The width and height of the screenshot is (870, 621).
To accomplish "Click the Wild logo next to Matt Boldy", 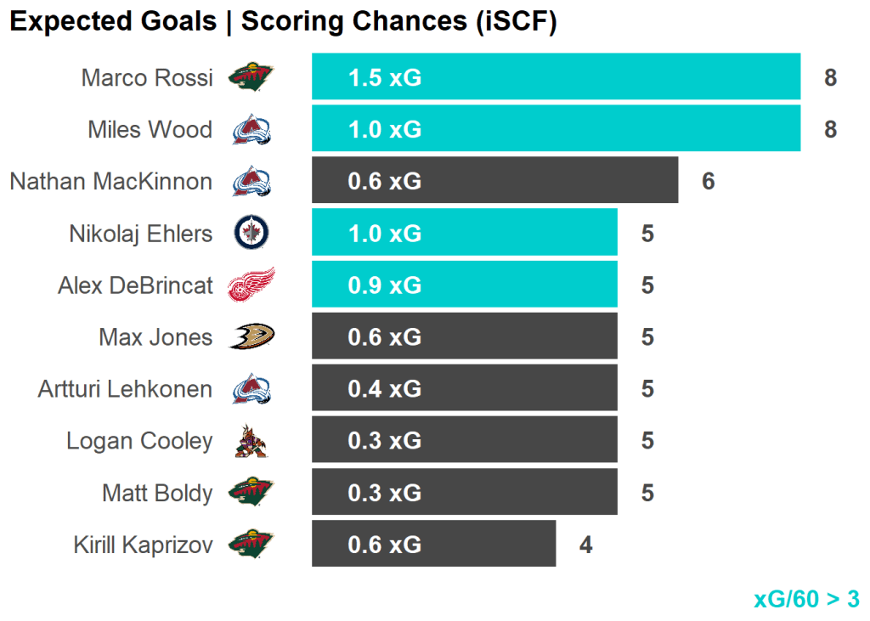I will [251, 493].
